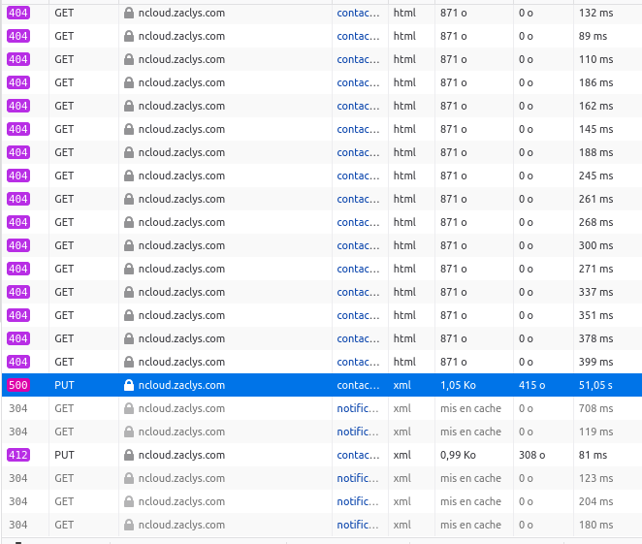Image resolution: width=642 pixels, height=544 pixels.
Task: Click the 1,05 Ko transferred size cell
Action: coord(458,385)
